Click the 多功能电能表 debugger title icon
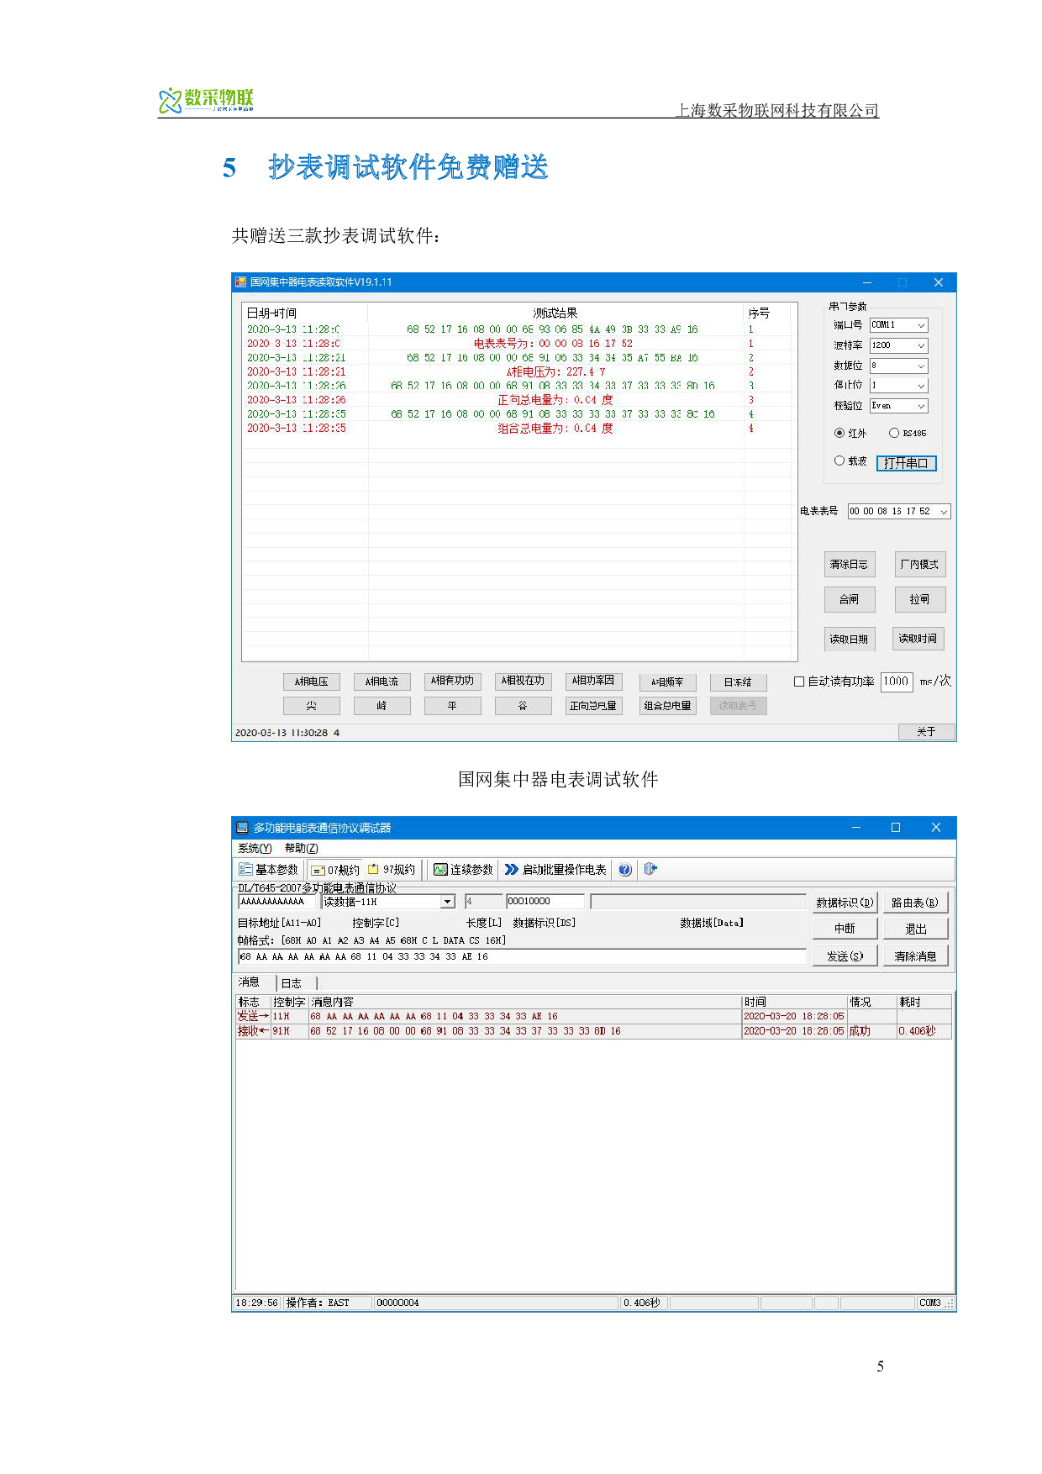 [242, 828]
